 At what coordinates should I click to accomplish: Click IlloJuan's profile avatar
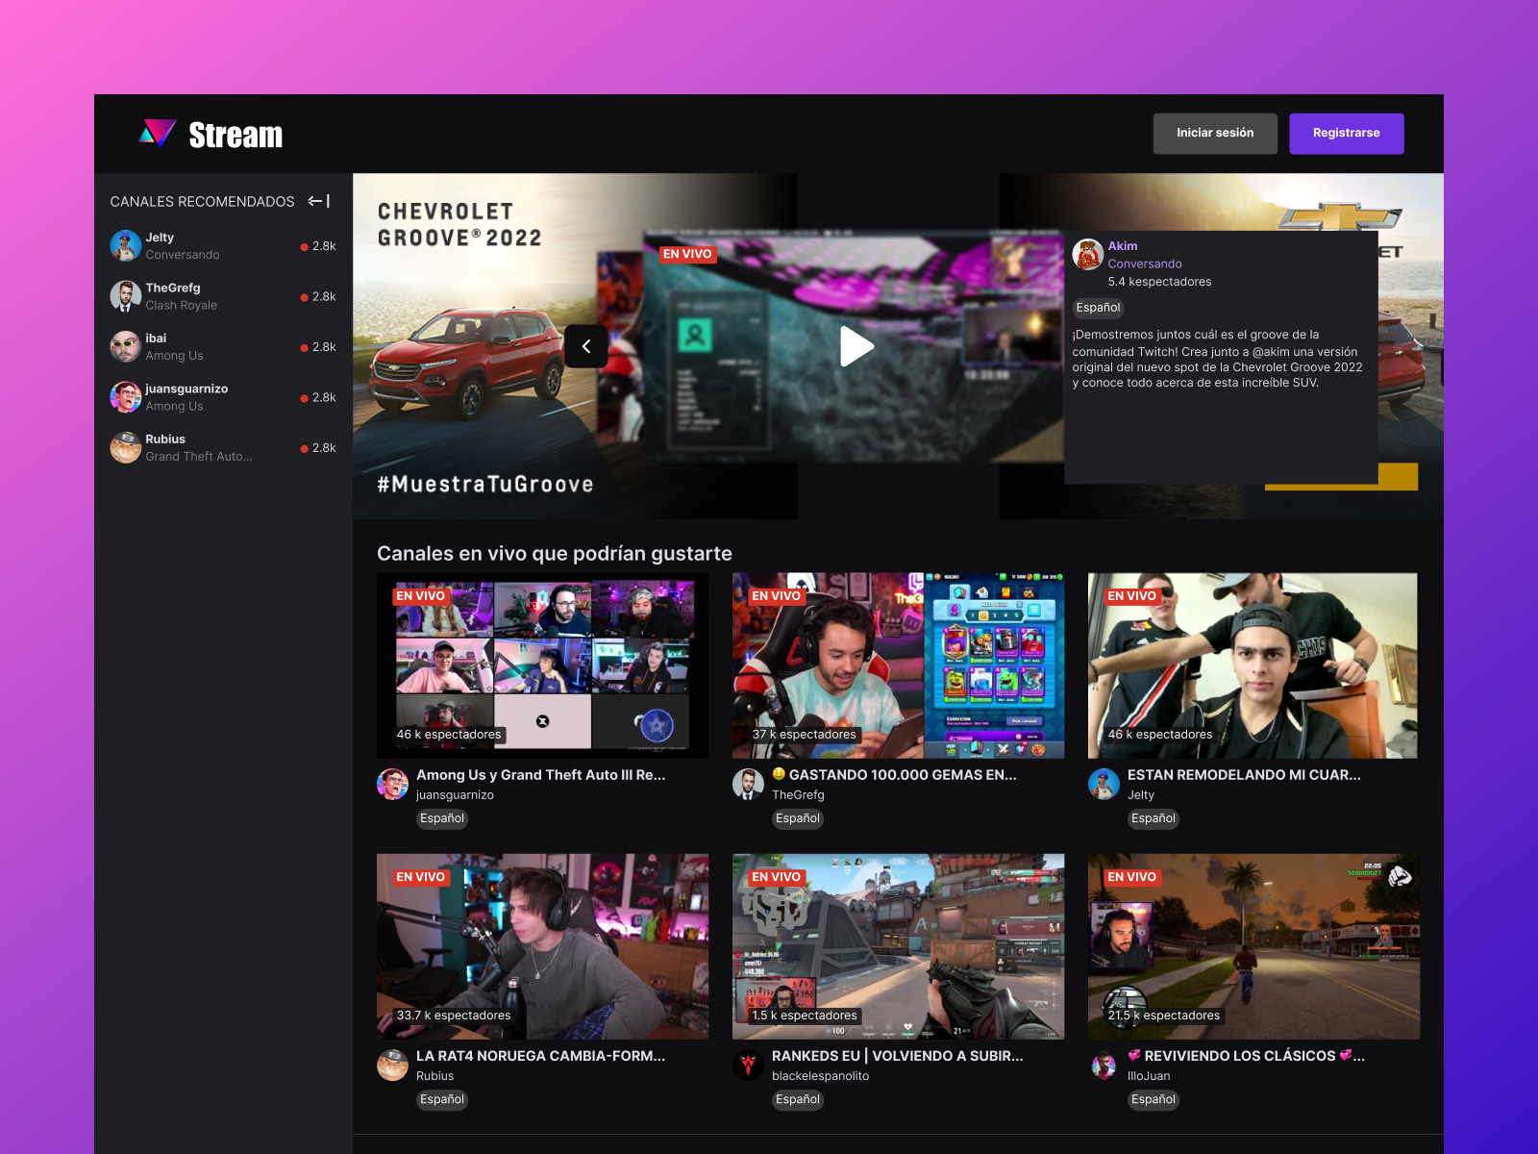(x=1104, y=1065)
